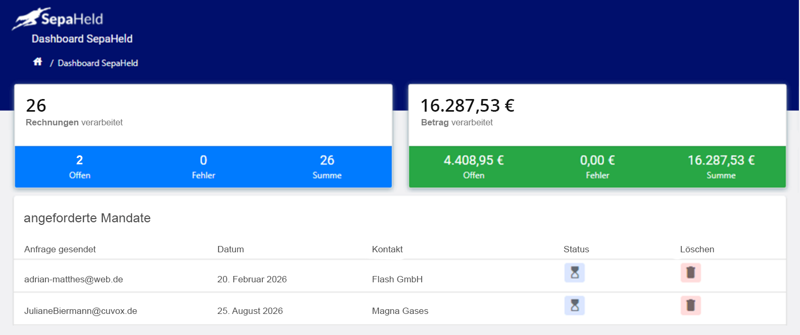Click the Flash GmbH contact name

pos(397,280)
